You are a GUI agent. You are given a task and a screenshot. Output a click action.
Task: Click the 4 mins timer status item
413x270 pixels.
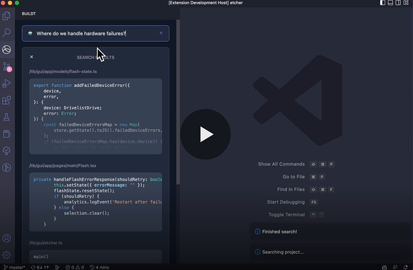99,267
